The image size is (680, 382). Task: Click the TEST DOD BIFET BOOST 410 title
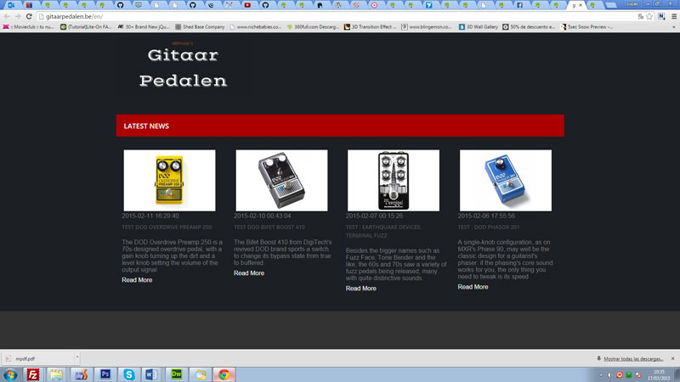coord(269,228)
